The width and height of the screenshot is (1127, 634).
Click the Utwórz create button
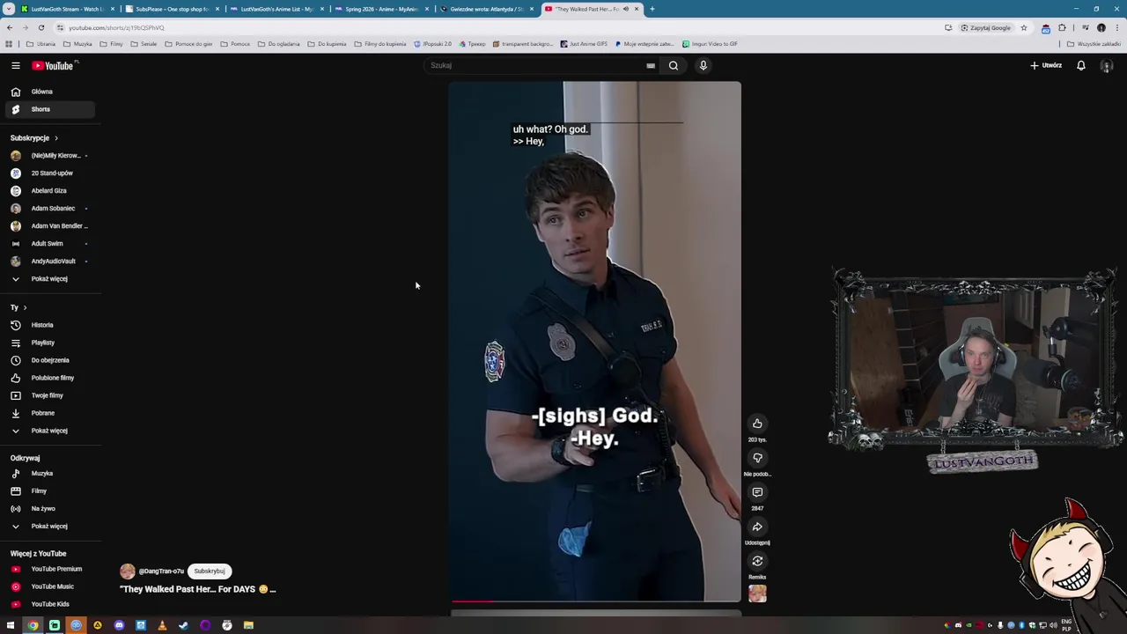1046,65
